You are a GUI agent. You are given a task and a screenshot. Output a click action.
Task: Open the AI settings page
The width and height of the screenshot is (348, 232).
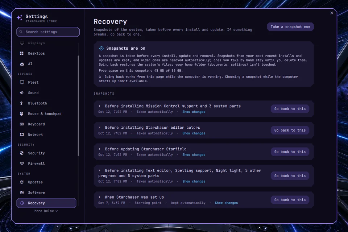46,64
